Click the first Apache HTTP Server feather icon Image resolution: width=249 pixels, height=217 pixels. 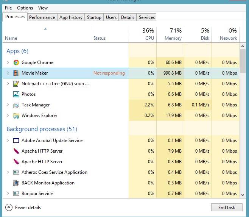(x=16, y=151)
